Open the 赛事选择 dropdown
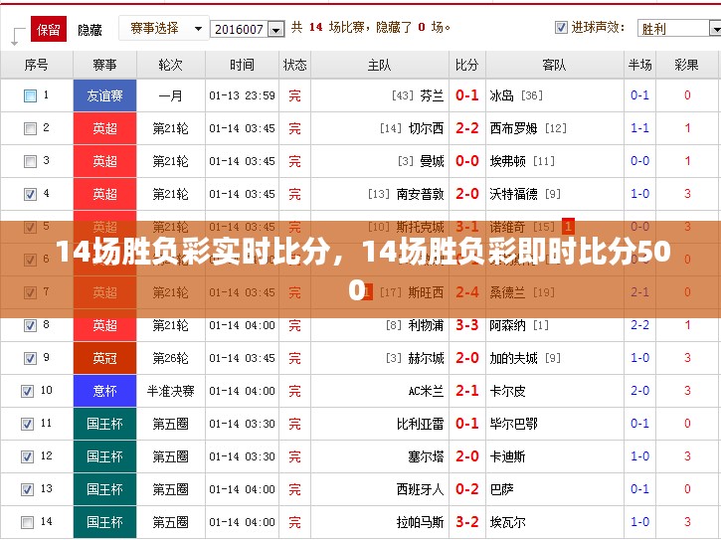 click(162, 29)
